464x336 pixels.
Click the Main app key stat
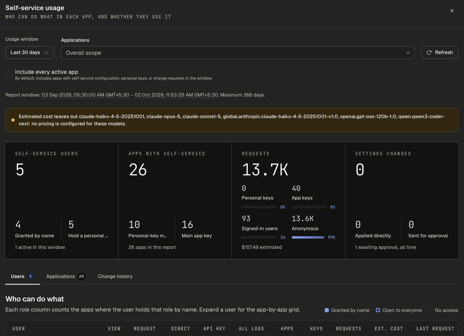197,229
